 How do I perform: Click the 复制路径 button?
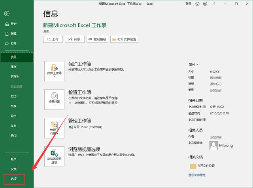coord(98,39)
